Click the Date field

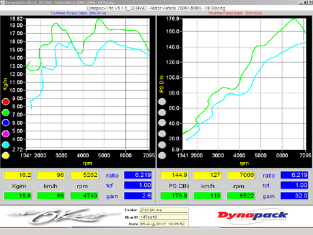point(164,224)
